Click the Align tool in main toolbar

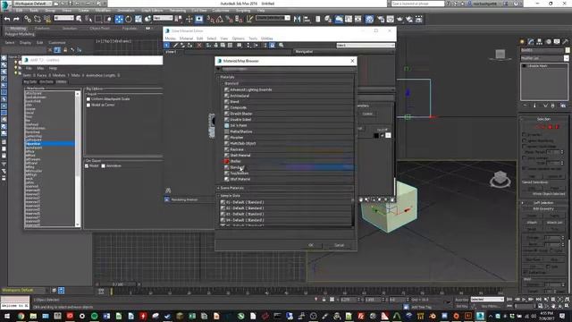point(307,19)
